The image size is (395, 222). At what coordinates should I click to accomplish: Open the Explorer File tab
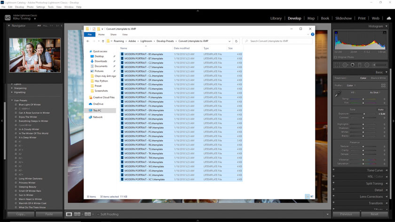click(x=90, y=34)
